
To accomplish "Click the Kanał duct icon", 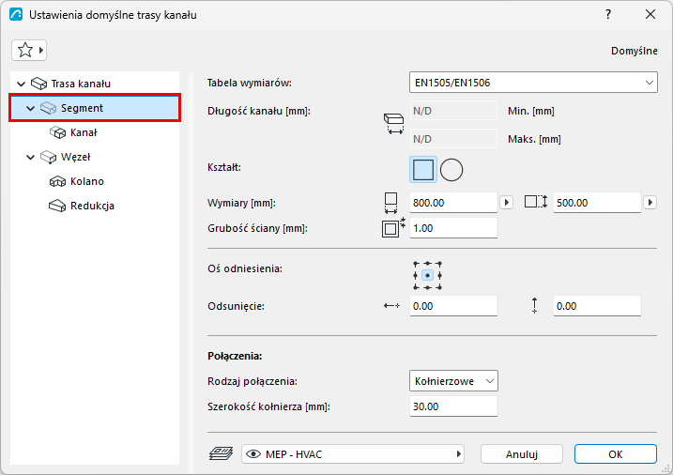I will [x=57, y=132].
